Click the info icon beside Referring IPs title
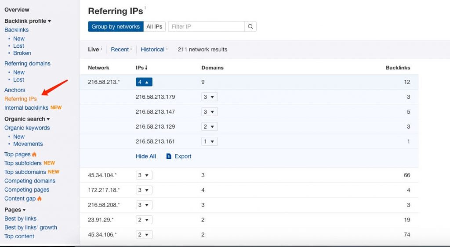Viewport: 450px width, 247px height. (145, 8)
